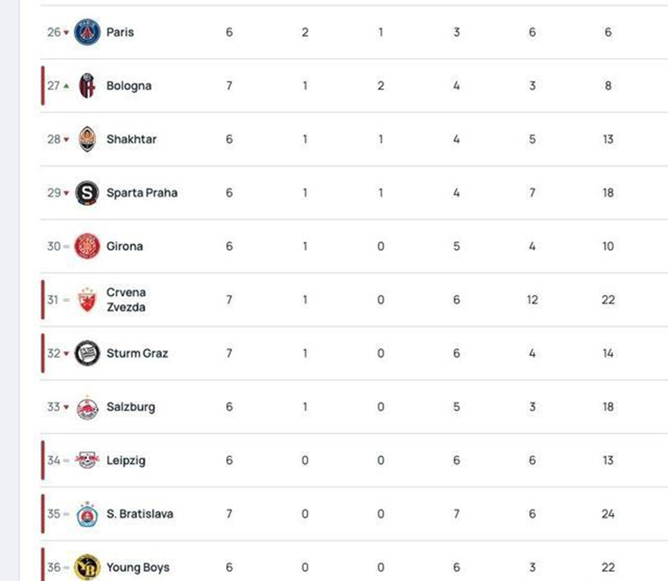Click the Young Boys team name
The height and width of the screenshot is (581, 668).
(x=138, y=567)
